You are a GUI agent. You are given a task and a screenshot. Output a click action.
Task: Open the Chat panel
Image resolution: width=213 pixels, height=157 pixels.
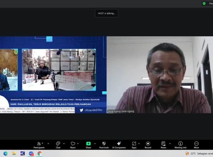point(58,144)
